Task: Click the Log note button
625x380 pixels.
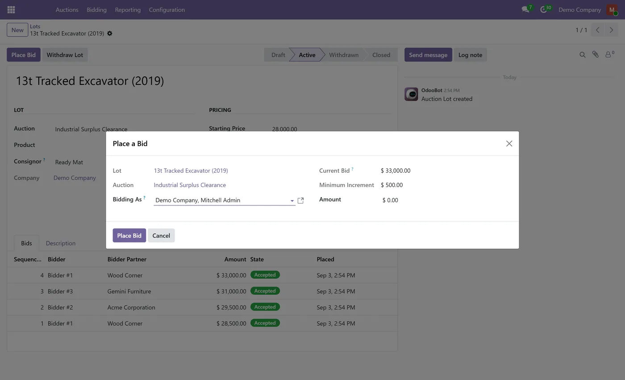Action: pyautogui.click(x=470, y=55)
